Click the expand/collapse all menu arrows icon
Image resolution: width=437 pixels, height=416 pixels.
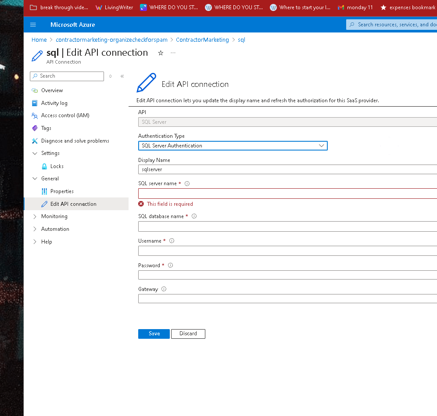(111, 76)
